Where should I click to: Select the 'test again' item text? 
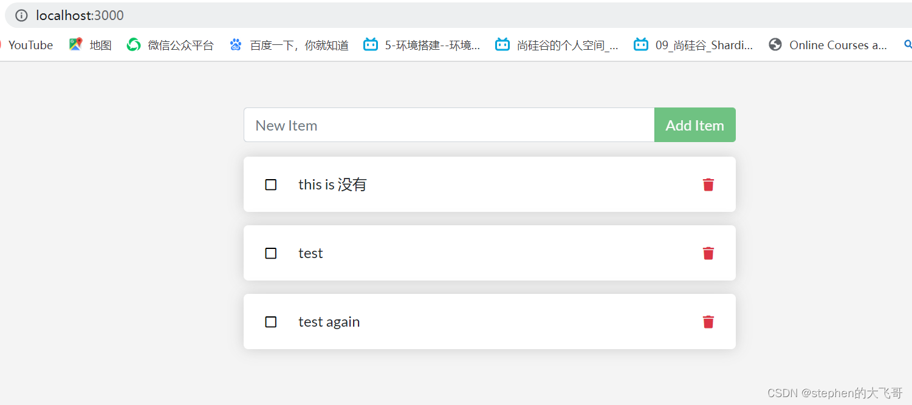coord(329,322)
